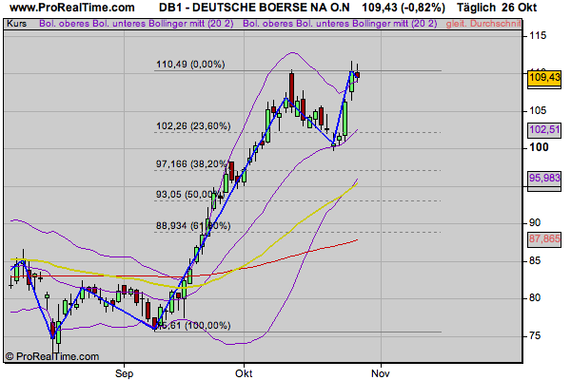Click the Okt month axis label

click(x=244, y=373)
